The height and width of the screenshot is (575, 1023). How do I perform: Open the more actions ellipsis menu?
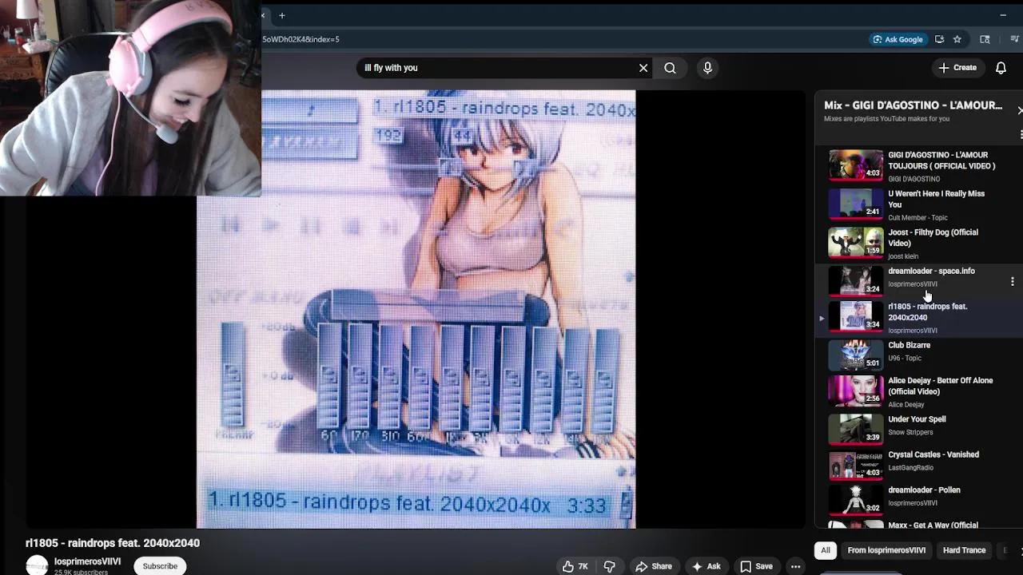point(795,566)
